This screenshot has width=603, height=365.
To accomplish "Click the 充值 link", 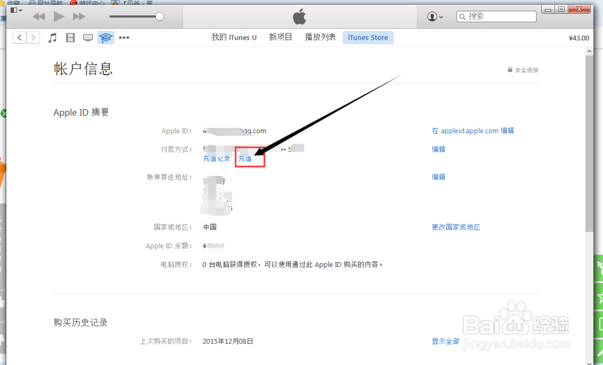I will (245, 158).
